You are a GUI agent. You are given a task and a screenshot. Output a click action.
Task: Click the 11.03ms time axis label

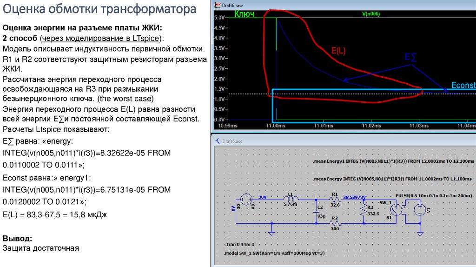(419, 126)
